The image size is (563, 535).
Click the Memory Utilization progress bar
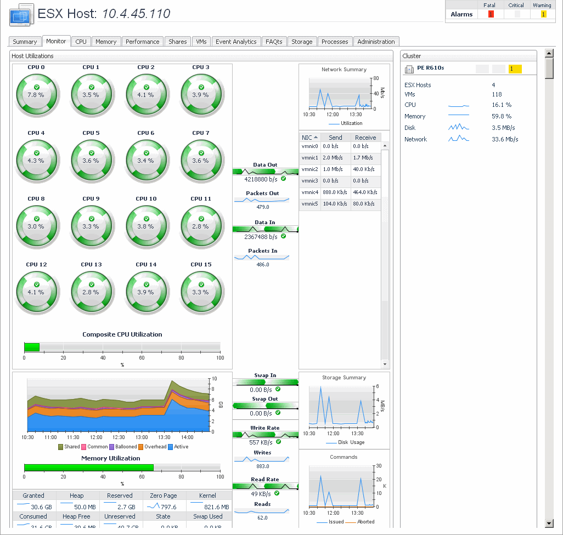(122, 468)
